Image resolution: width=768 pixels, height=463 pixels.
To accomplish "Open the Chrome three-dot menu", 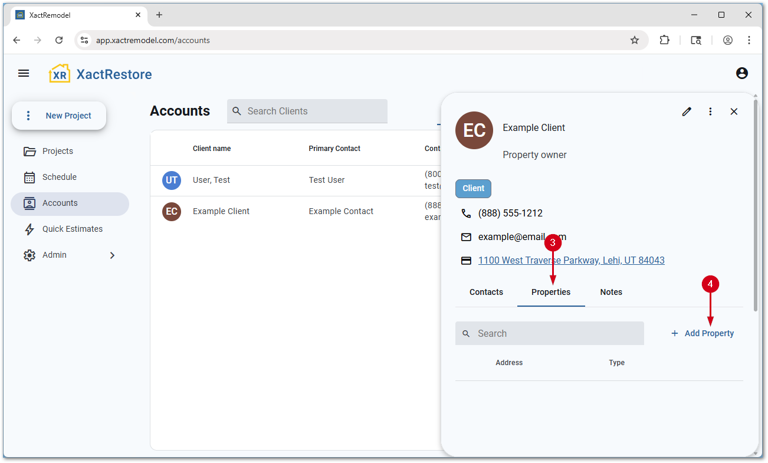I will [749, 40].
